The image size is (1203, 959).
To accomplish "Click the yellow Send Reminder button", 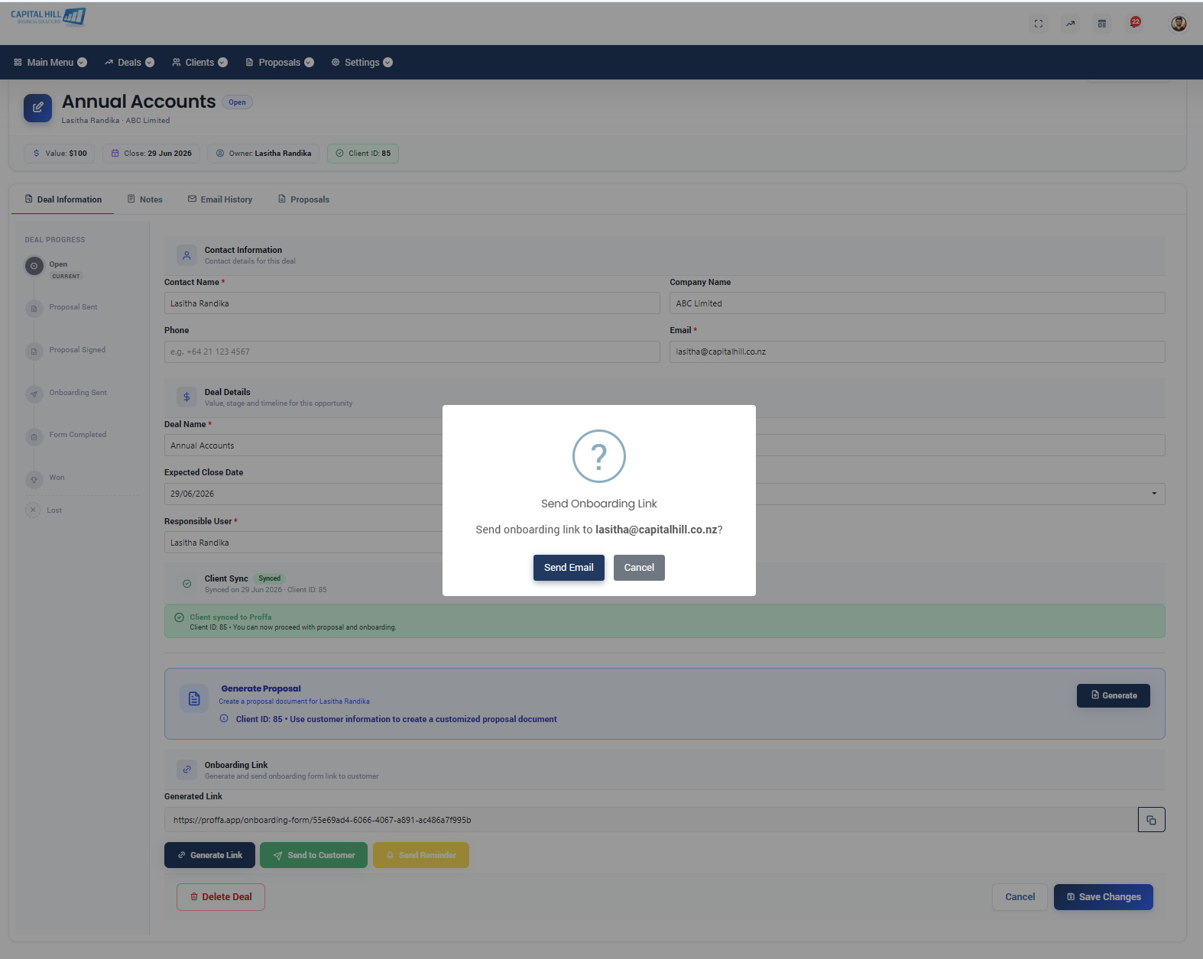I will coord(421,855).
